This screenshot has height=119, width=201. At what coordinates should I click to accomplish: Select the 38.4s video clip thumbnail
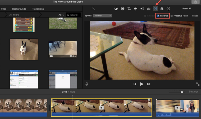[x=63, y=49]
